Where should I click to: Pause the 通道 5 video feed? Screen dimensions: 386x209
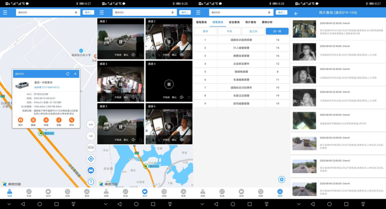[121, 127]
